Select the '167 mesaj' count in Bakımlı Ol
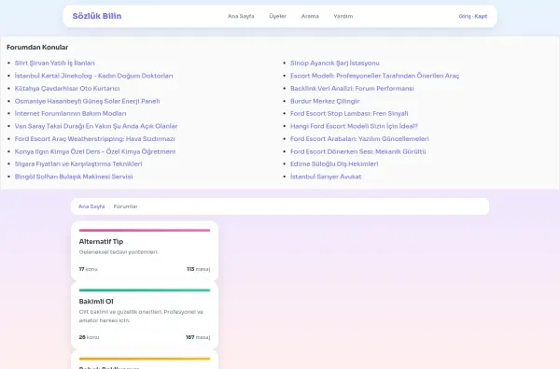 tap(198, 337)
